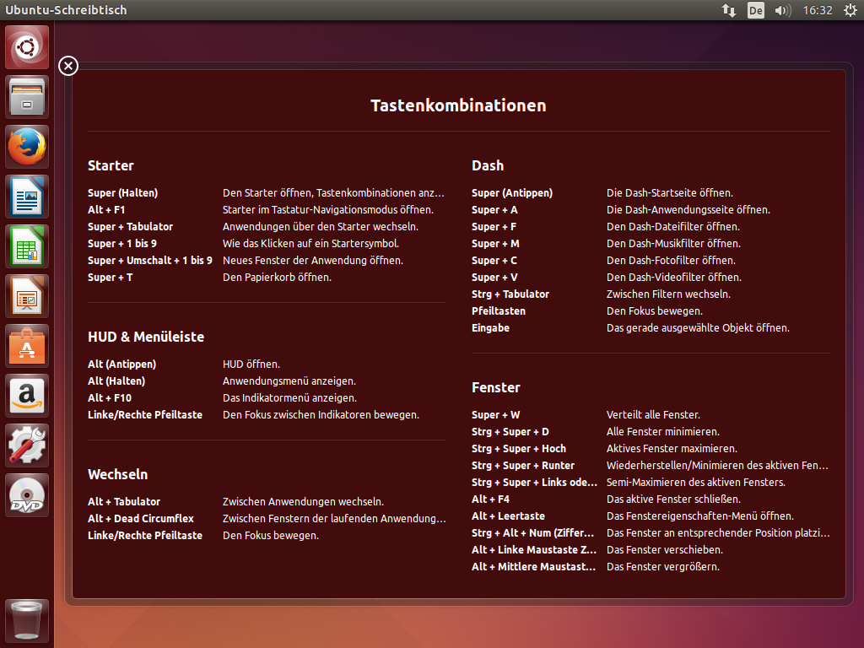Viewport: 864px width, 648px height.
Task: Click 'Den Dash-Musikfilter öffnen.' text
Action: point(674,244)
